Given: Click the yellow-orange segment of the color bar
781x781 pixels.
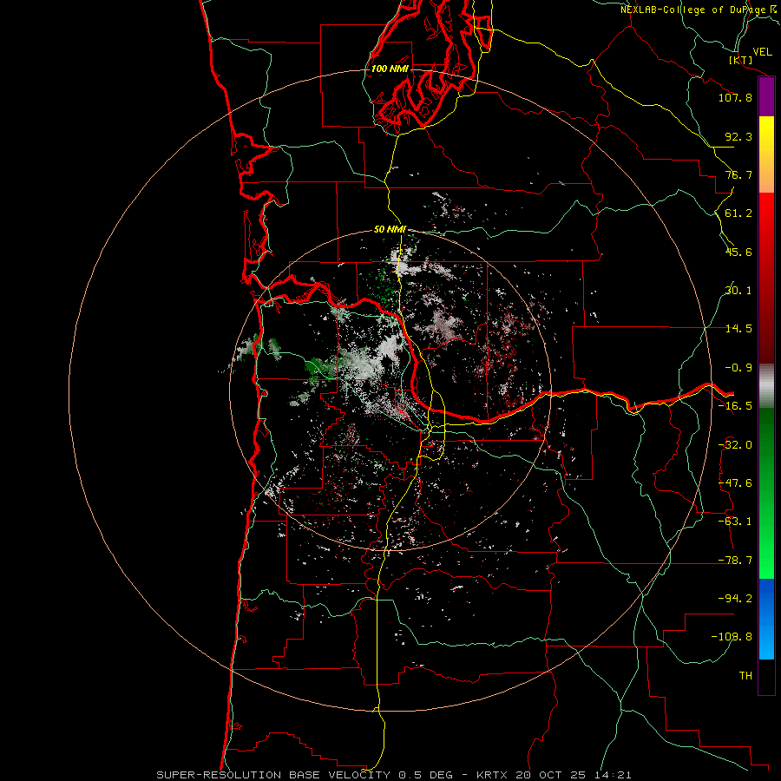Looking at the screenshot, I should 766,154.
